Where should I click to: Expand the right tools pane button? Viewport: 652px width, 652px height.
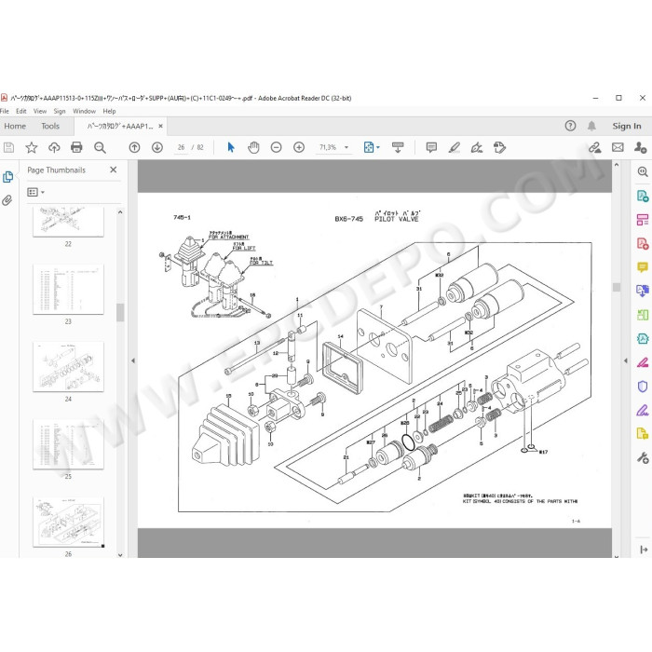pos(644,550)
